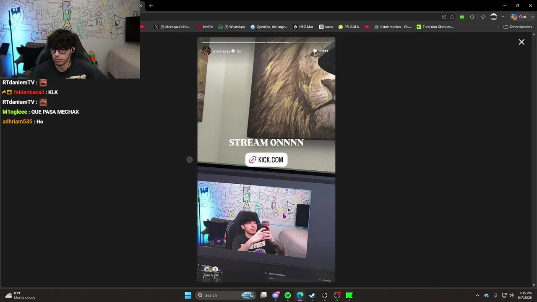Open the network status tray icon
537x302 pixels.
[x=504, y=295]
